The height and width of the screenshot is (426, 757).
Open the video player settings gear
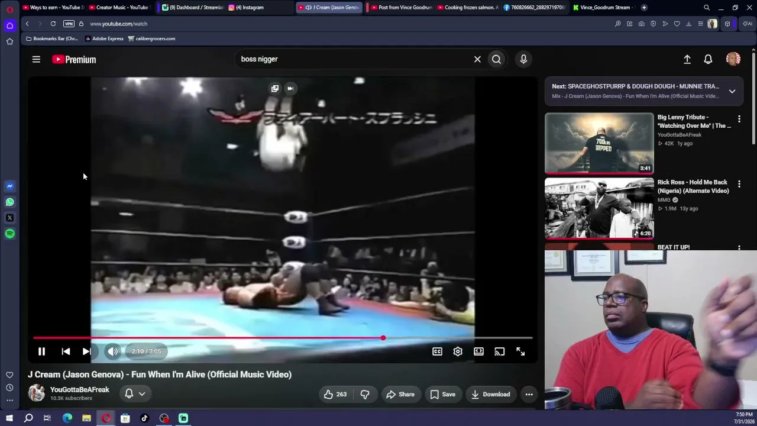[458, 351]
